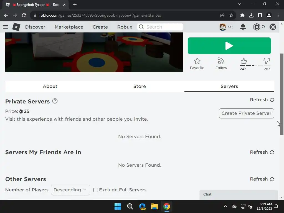Open Marketplace in Roblox navigation

[69, 27]
